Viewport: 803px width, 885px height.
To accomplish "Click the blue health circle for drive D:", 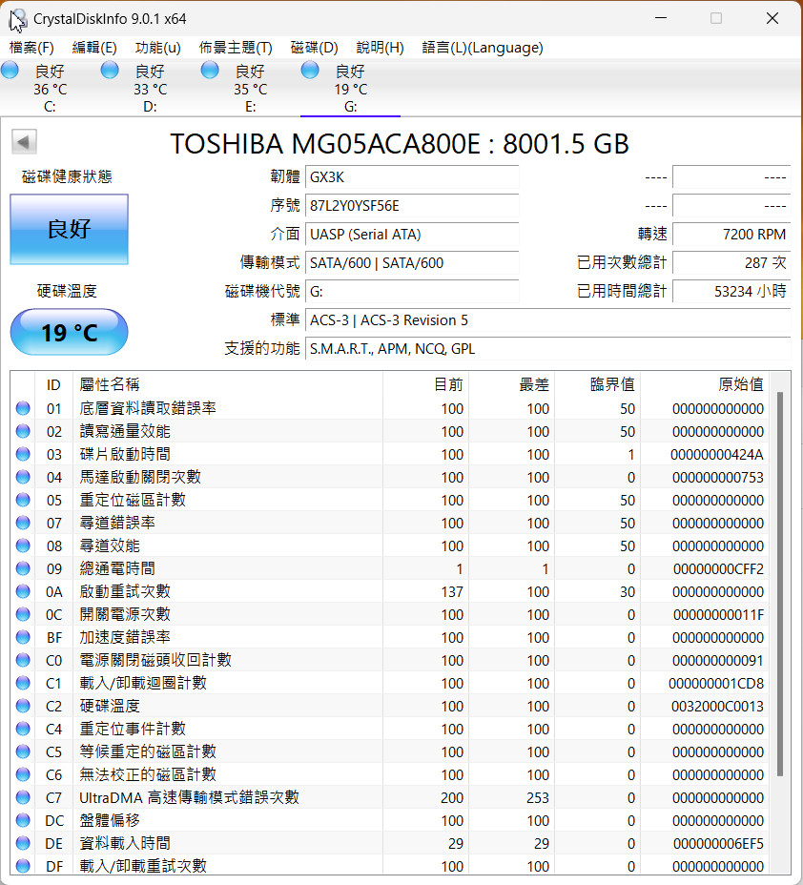I will coord(110,69).
